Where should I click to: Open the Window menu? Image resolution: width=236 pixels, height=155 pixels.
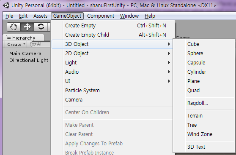(129, 16)
